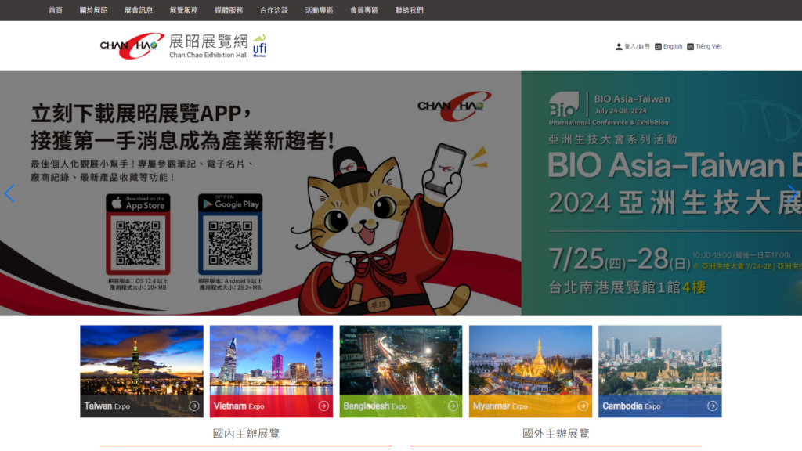Open the Vietnam Expo photo card
Viewport: 802px width, 451px height.
[x=271, y=371]
